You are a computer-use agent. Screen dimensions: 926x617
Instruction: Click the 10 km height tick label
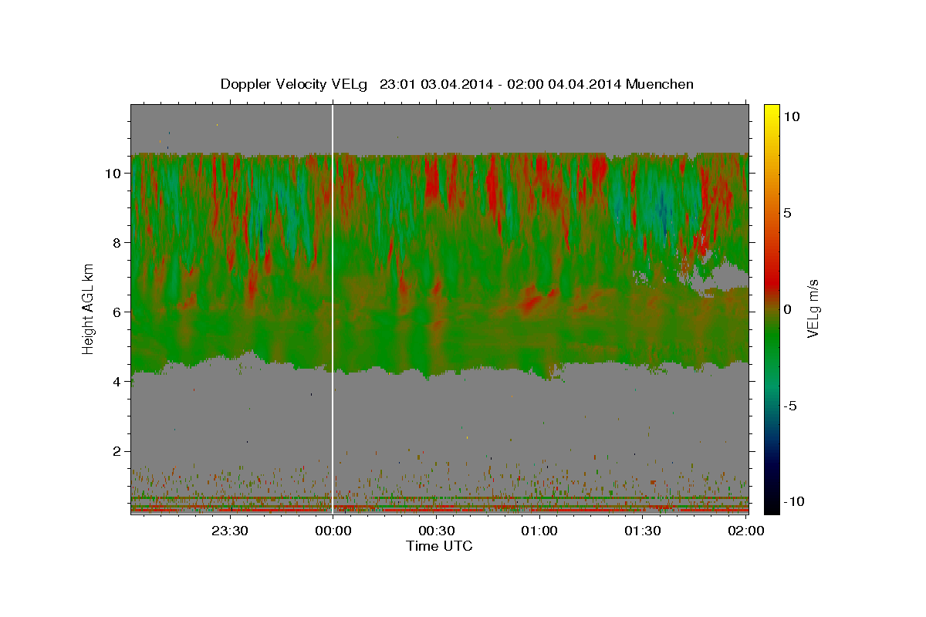[113, 173]
